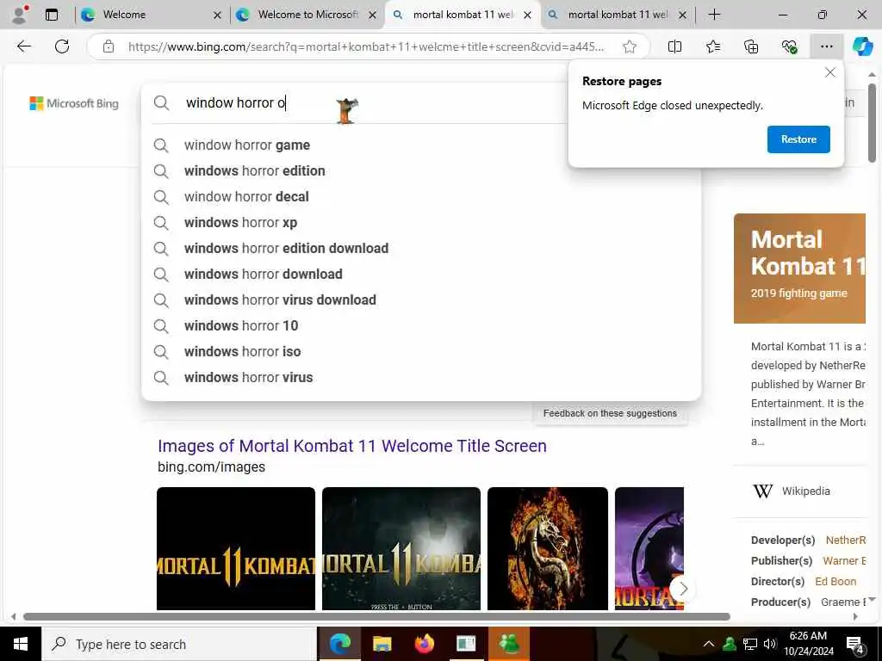
Task: Open the fiery dragon logo thumbnail
Action: [547, 548]
